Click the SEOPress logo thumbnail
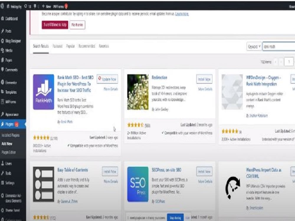 [138, 184]
